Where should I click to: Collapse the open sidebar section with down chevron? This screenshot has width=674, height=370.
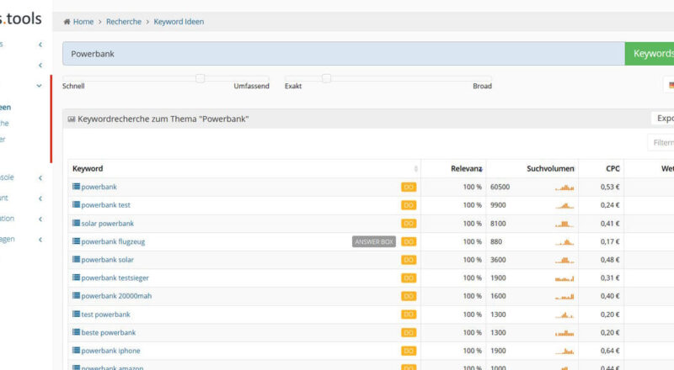point(39,86)
